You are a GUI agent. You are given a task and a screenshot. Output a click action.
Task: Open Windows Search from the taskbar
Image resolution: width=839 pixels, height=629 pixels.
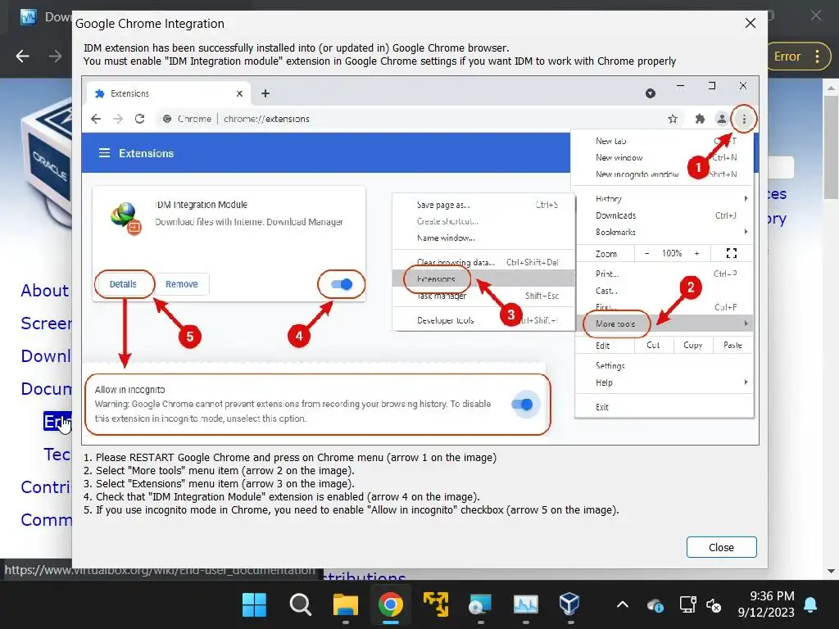pyautogui.click(x=300, y=605)
